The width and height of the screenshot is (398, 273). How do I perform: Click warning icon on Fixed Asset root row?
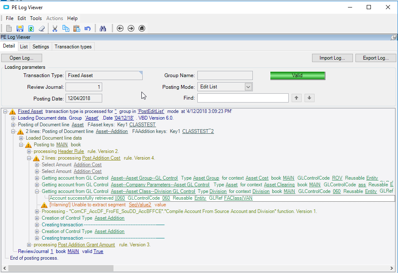click(x=13, y=112)
